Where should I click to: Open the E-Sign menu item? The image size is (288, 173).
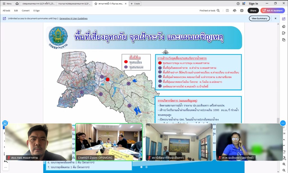(37, 11)
